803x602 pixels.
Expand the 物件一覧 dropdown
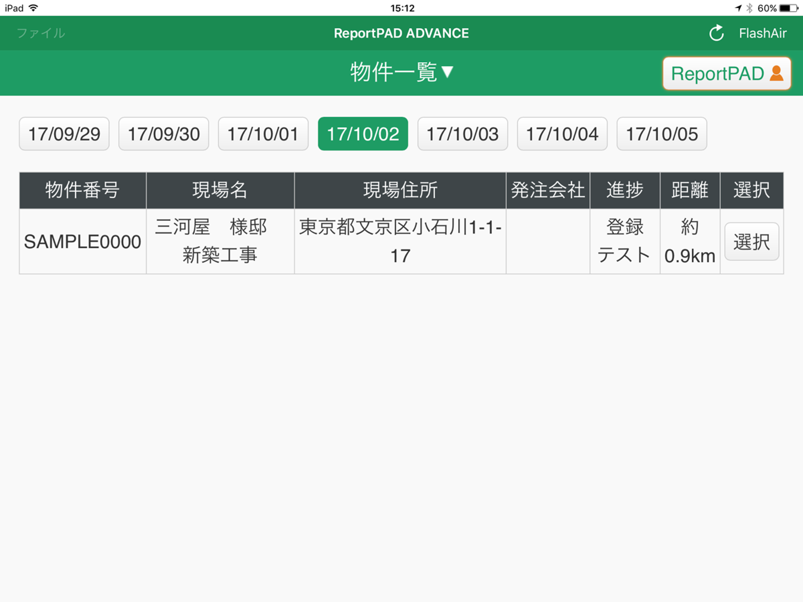coord(401,72)
